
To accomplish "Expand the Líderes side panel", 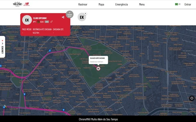I will (2, 47).
